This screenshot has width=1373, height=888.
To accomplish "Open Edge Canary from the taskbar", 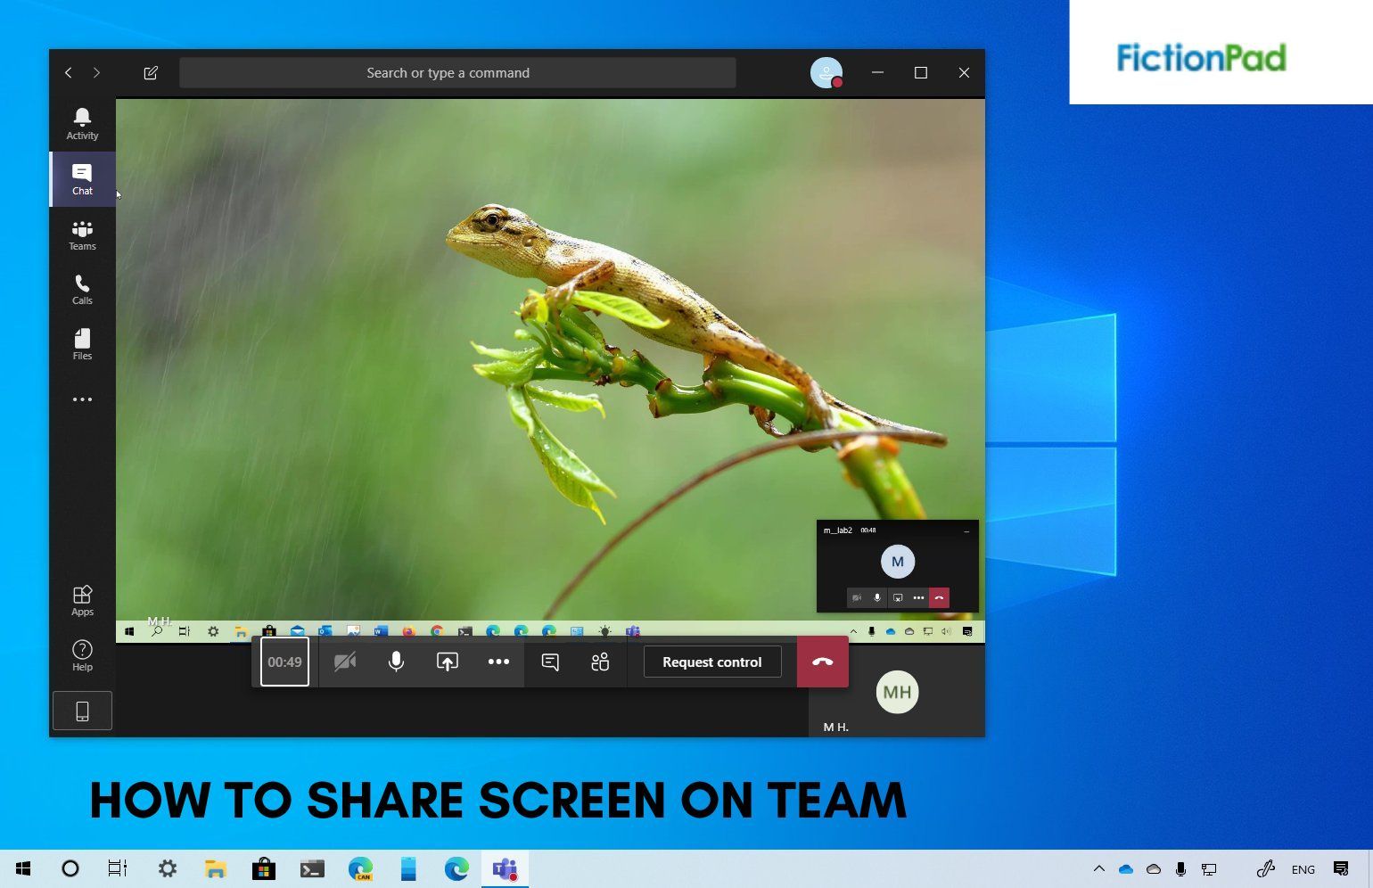I will [x=360, y=868].
